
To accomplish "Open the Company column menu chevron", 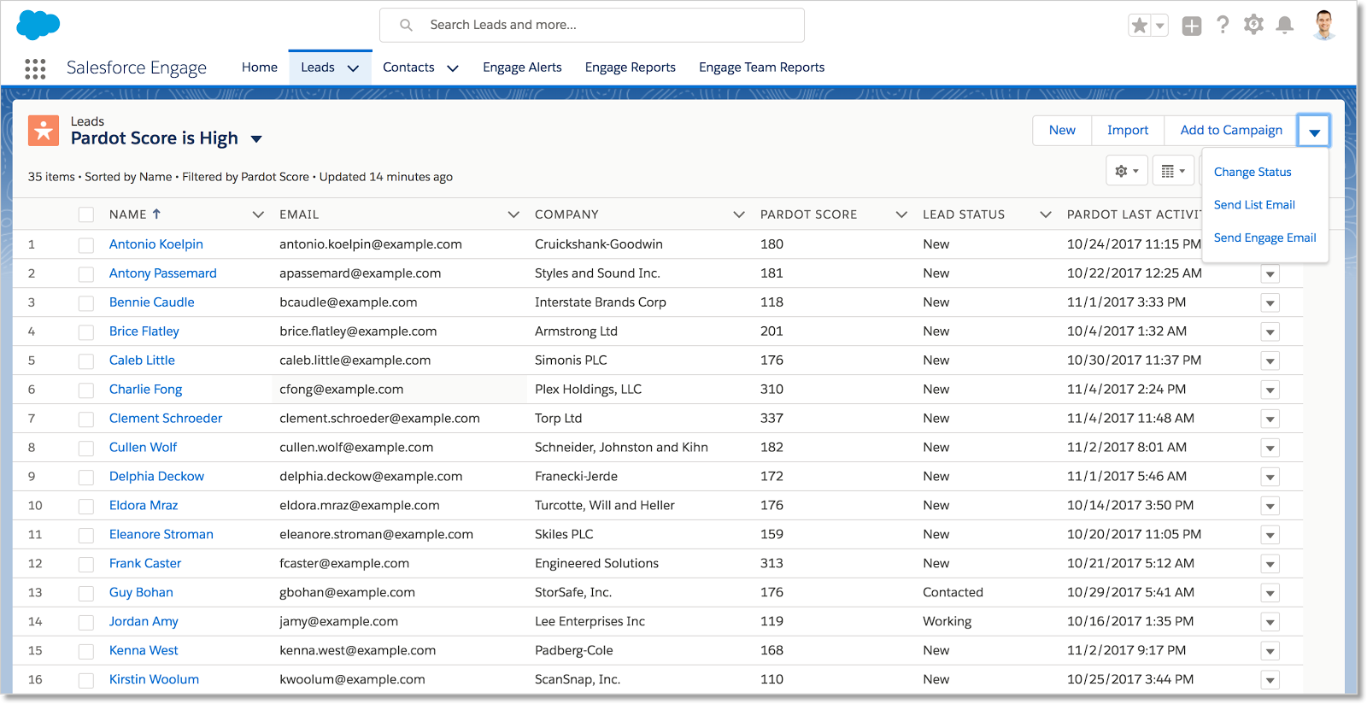I will click(x=739, y=214).
